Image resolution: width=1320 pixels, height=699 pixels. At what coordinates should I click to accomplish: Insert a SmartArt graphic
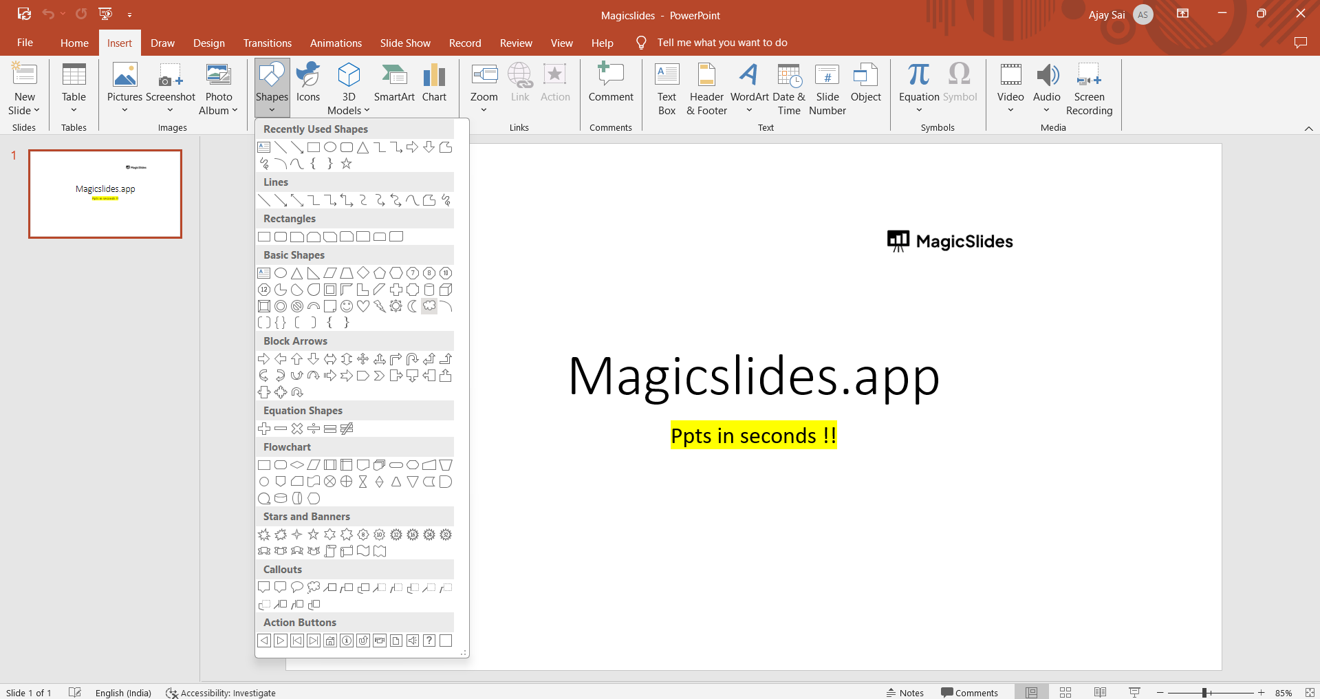pyautogui.click(x=394, y=83)
